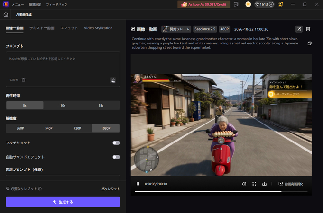The width and height of the screenshot is (323, 213).
Task: Switch to テキスト→動画 tab
Action: click(42, 28)
